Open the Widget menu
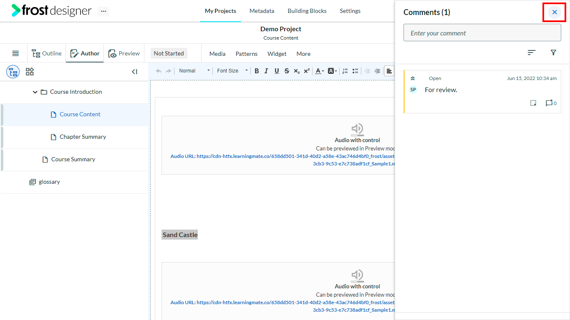This screenshot has height=320, width=570. (x=277, y=54)
